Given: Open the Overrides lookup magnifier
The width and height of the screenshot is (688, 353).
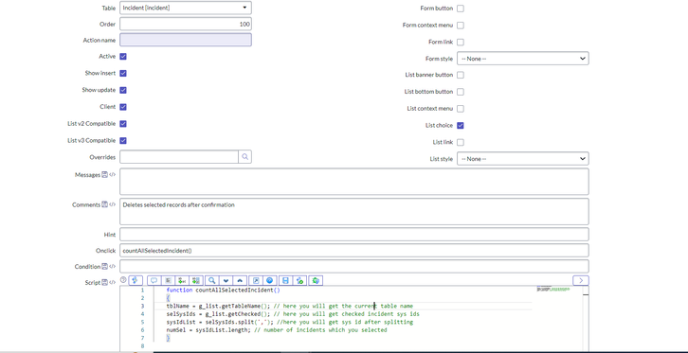Looking at the screenshot, I should (x=244, y=157).
